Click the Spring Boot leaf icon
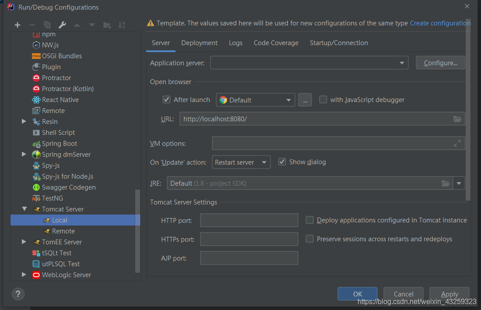This screenshot has height=310, width=481. point(36,144)
